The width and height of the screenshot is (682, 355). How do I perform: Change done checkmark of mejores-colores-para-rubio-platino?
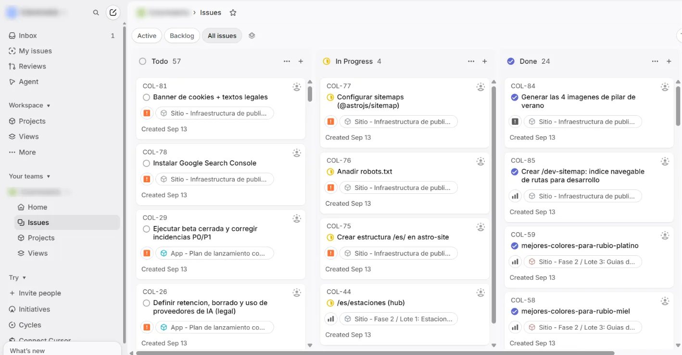(x=515, y=246)
